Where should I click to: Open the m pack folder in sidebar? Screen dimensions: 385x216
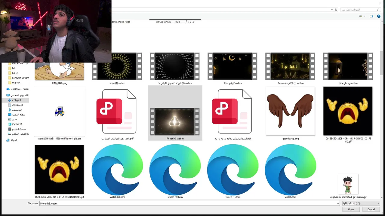point(16,82)
